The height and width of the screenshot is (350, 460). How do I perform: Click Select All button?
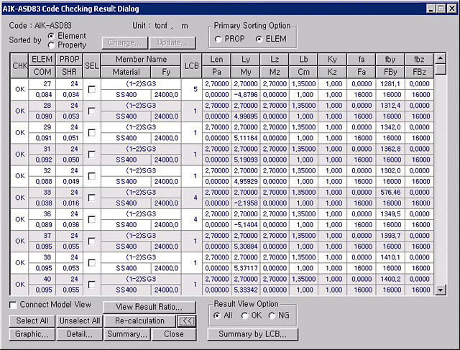32,321
